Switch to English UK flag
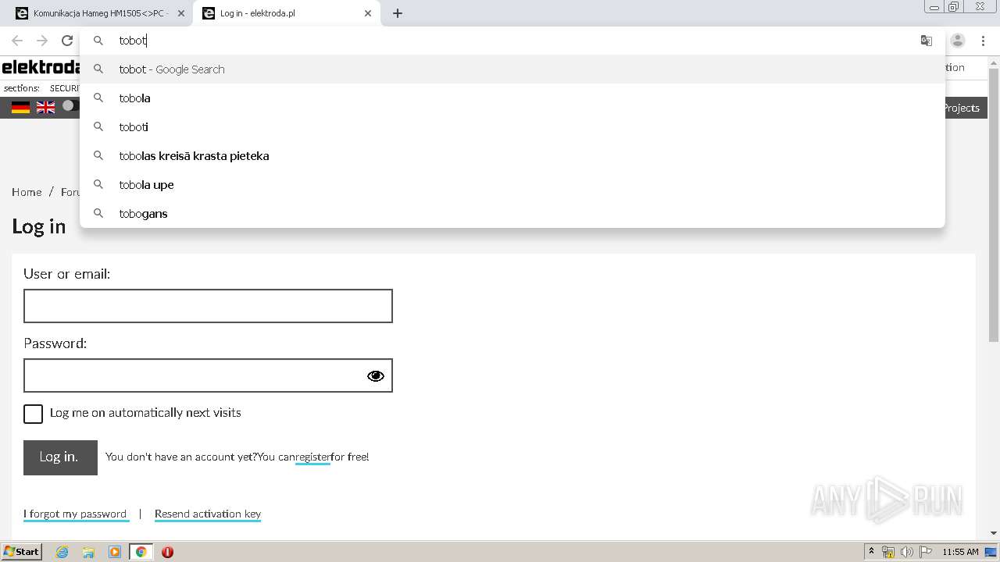The height and width of the screenshot is (562, 1000). (x=46, y=108)
